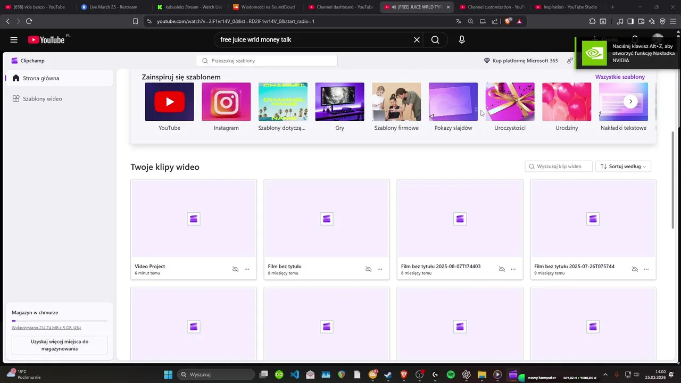Toggle the browser sidebar panel icon

coord(630,21)
